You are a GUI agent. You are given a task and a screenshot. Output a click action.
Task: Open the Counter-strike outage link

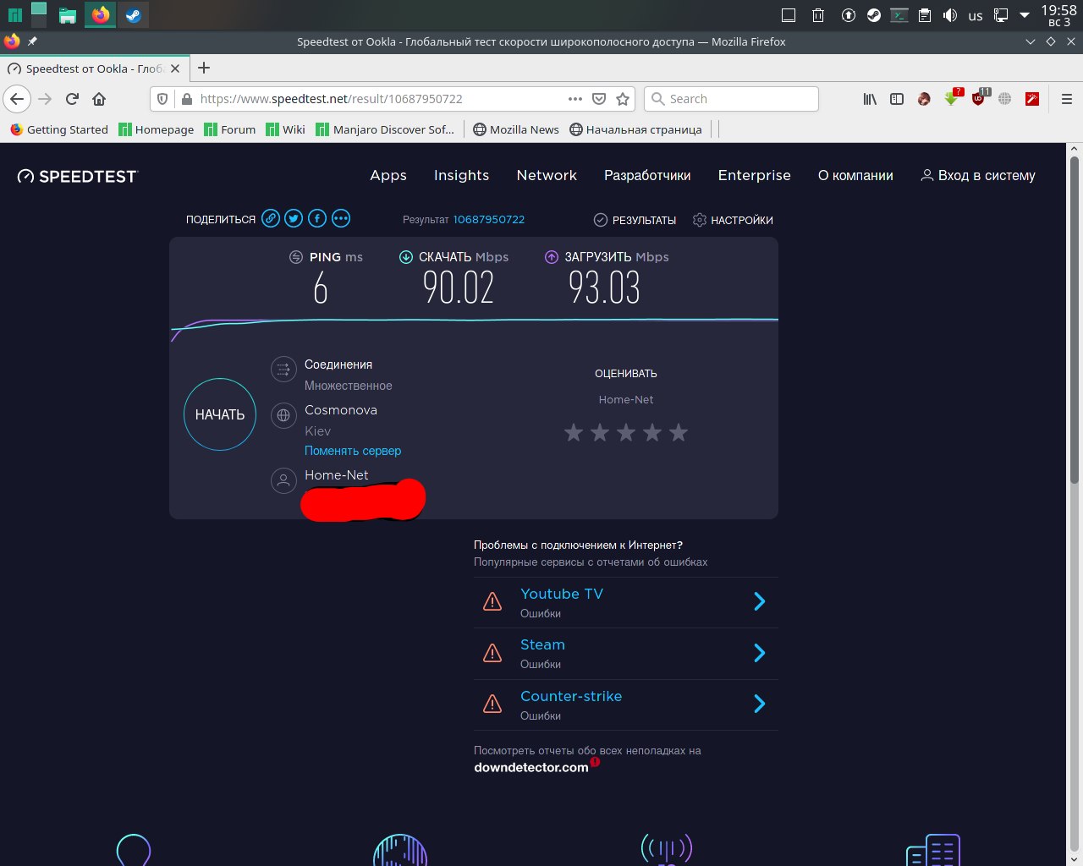pyautogui.click(x=571, y=696)
